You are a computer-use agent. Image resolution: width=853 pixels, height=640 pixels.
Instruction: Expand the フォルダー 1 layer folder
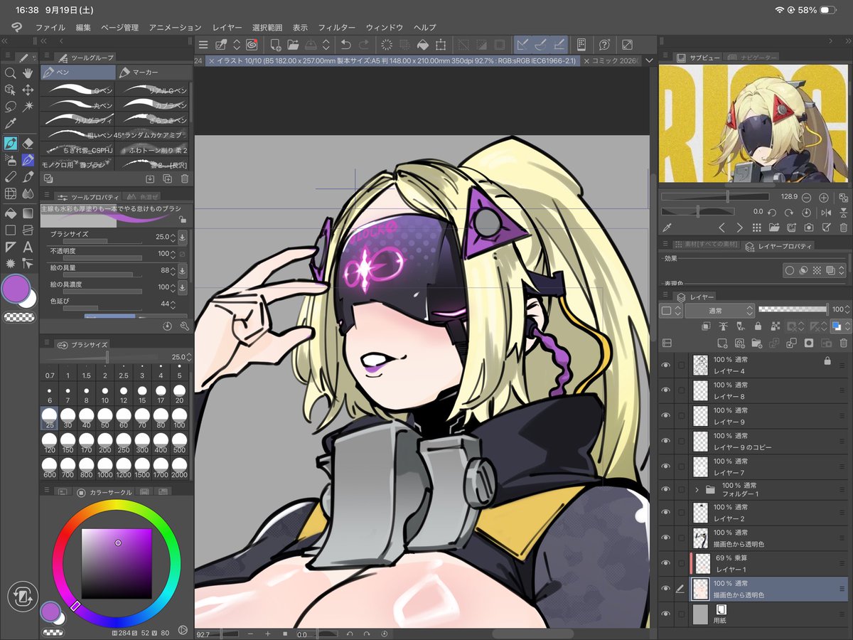697,489
